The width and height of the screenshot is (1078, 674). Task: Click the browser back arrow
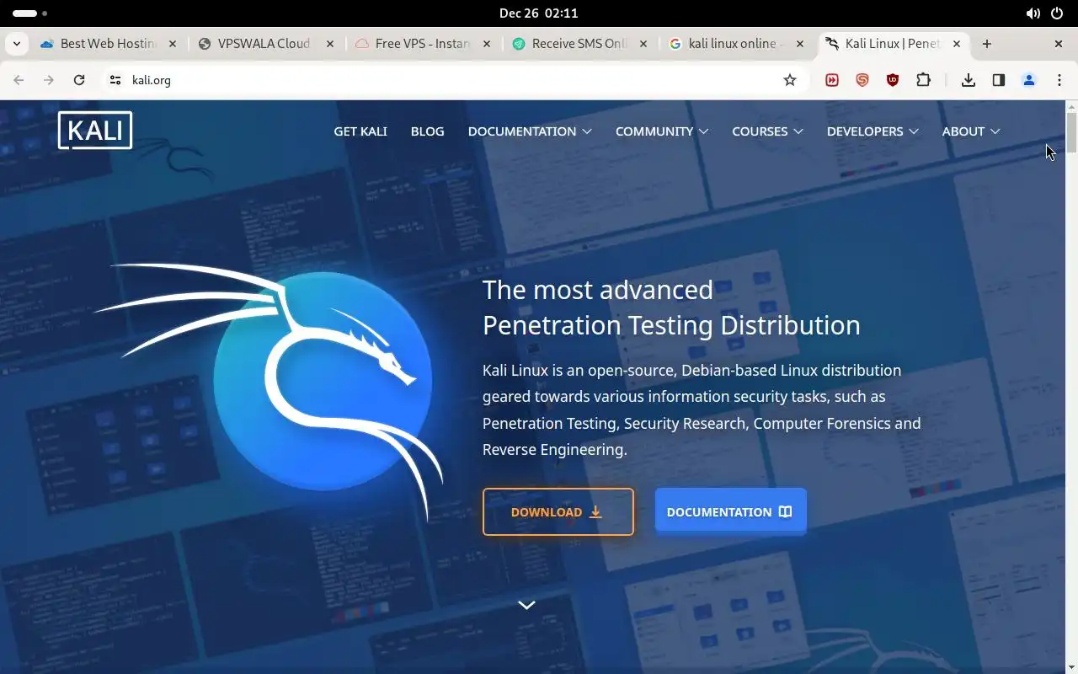[x=19, y=80]
